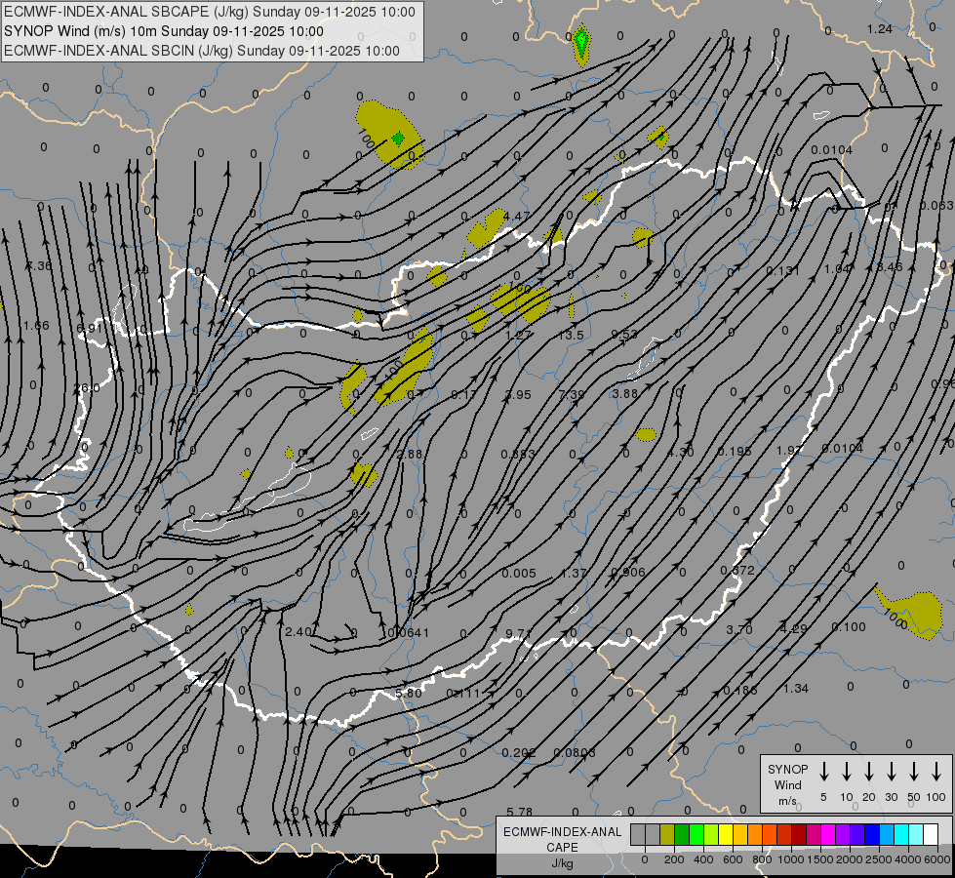Click the wind arrow above 50 in SYNOP legend
Viewport: 955px width, 878px height.
click(914, 772)
